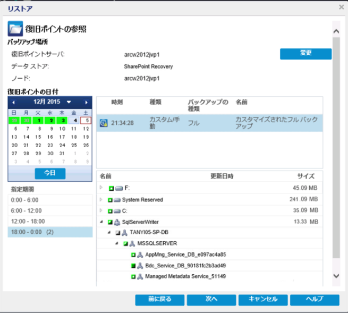348x313 pixels.
Task: Click the 変更 button
Action: 306,54
